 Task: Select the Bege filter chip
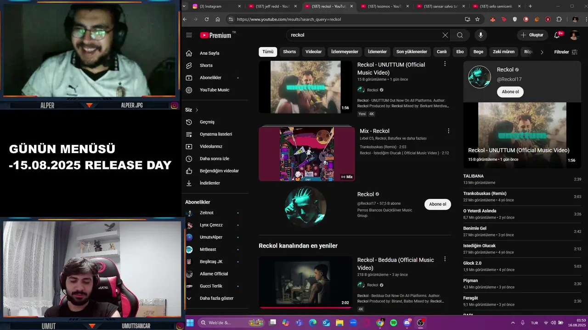[x=478, y=52]
